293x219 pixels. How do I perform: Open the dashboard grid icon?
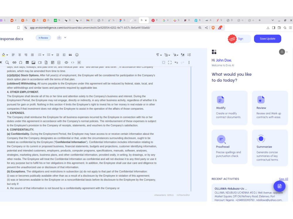(x=214, y=52)
